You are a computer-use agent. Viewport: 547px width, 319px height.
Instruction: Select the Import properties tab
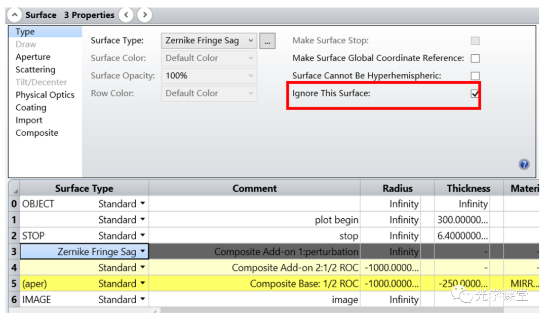tap(29, 121)
